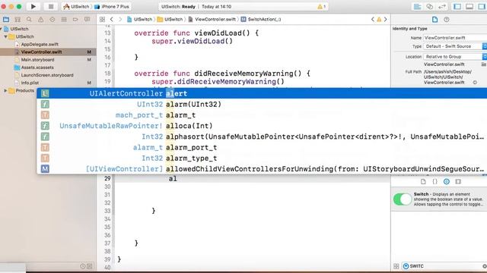
Task: Toggle the Utilities pane
Action: pos(482,7)
